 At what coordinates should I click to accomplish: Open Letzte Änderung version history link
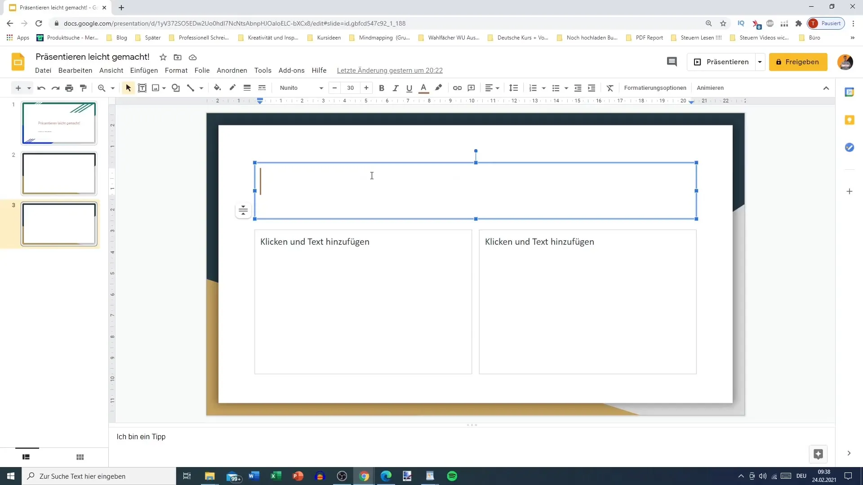[x=390, y=71]
